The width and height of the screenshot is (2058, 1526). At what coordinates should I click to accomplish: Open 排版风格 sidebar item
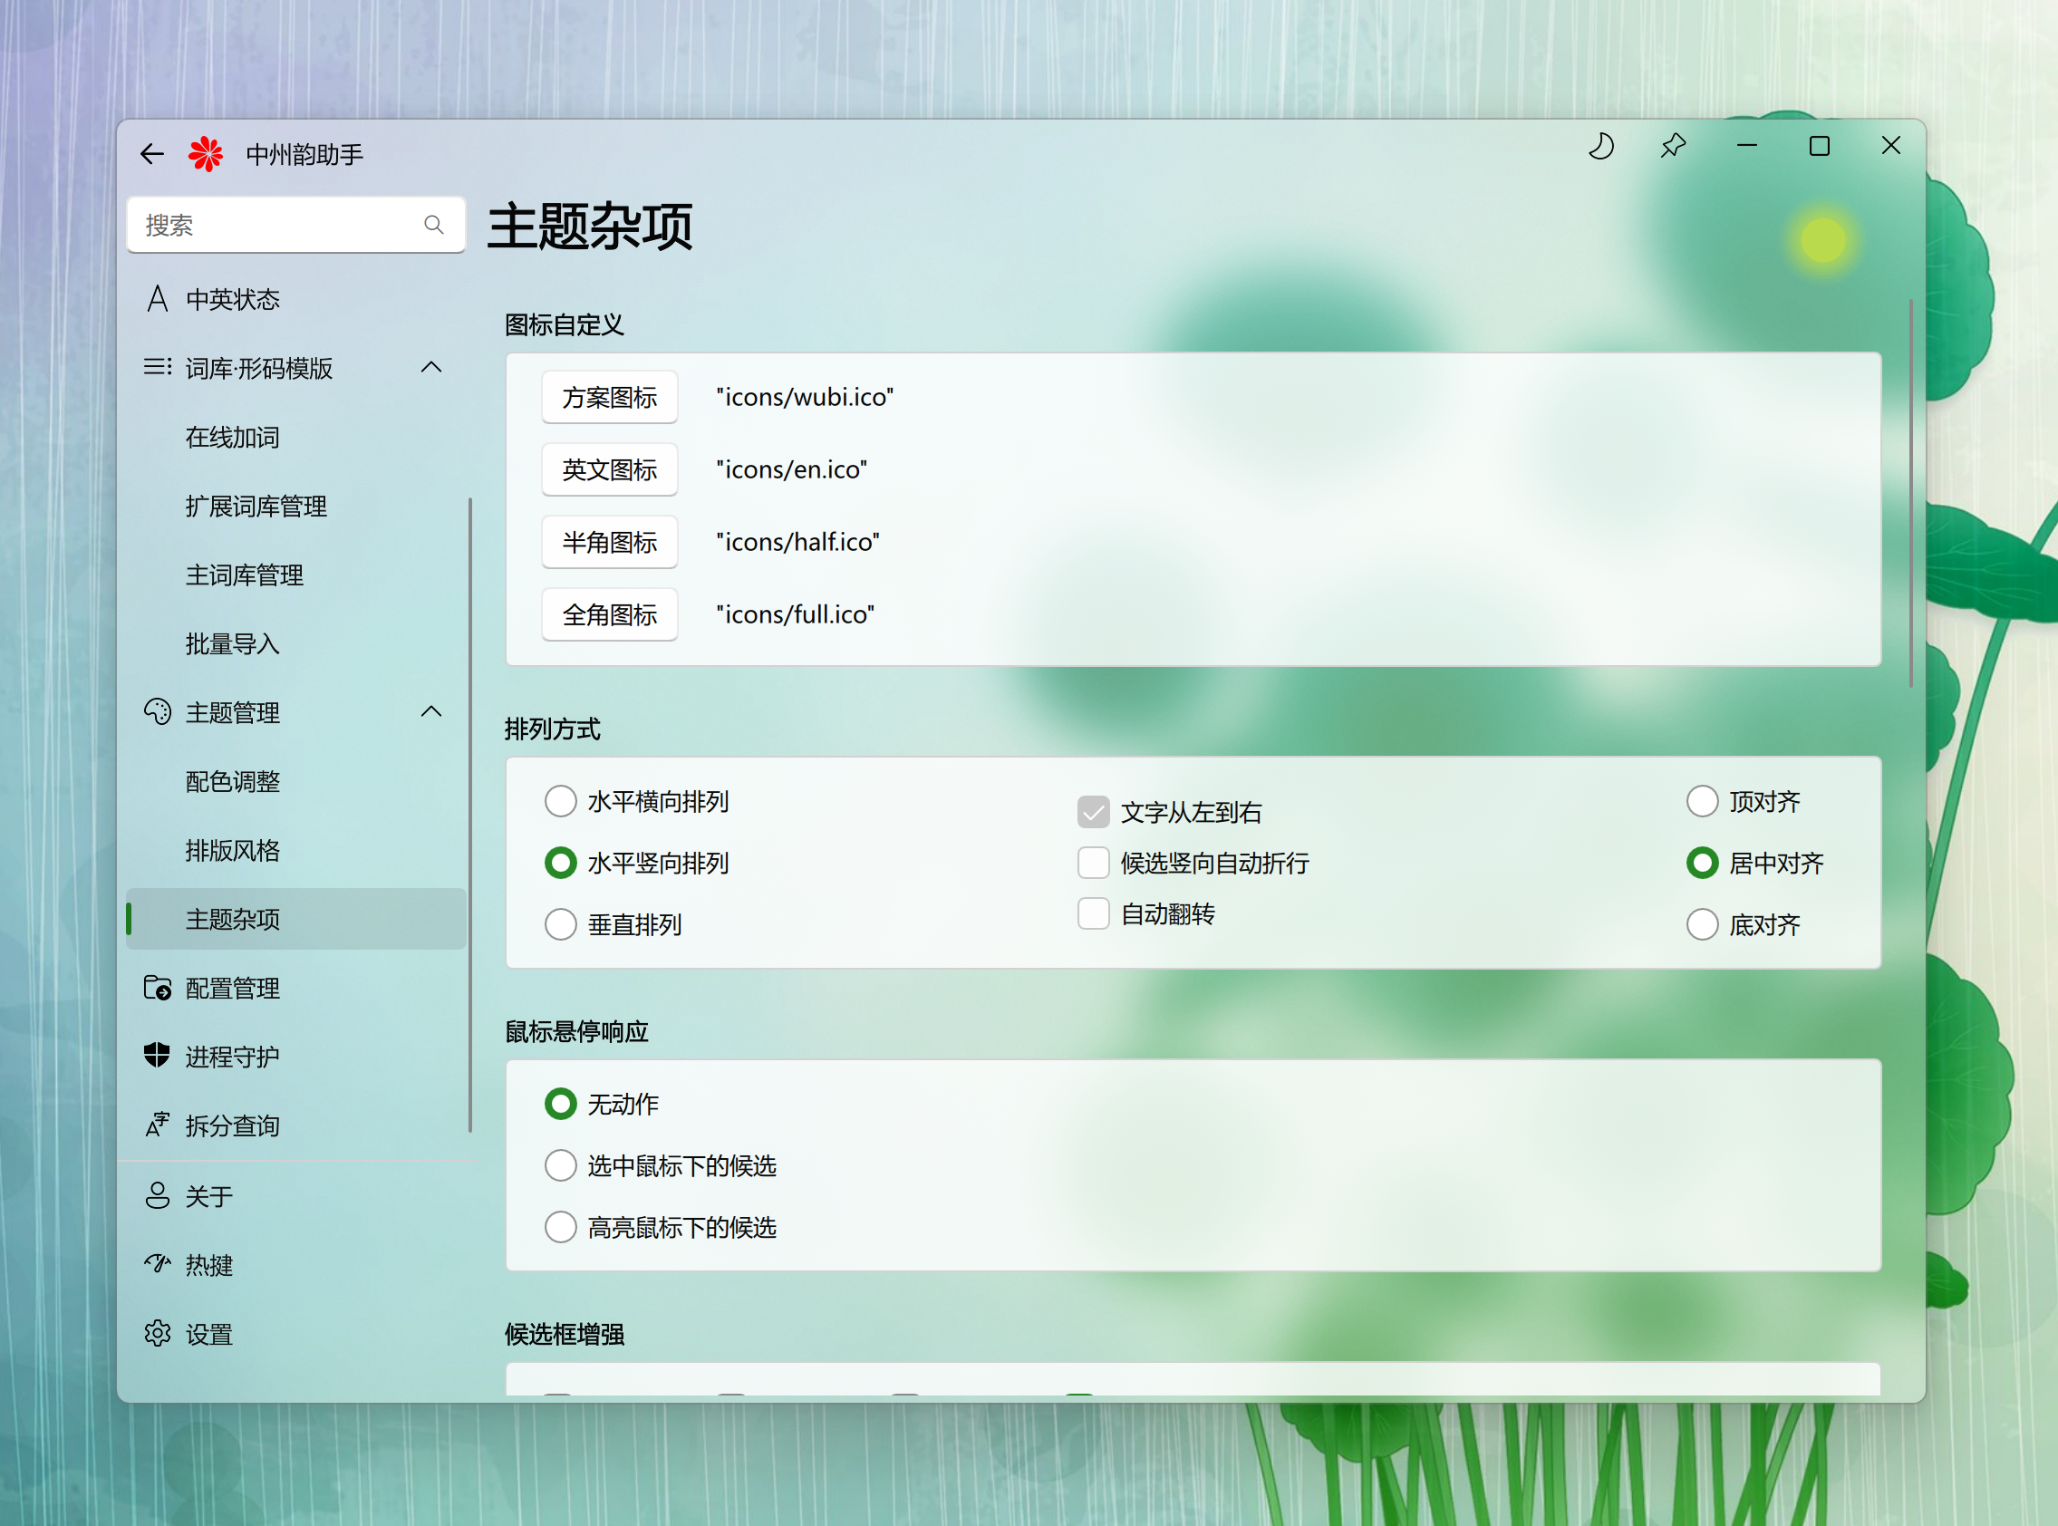click(233, 850)
